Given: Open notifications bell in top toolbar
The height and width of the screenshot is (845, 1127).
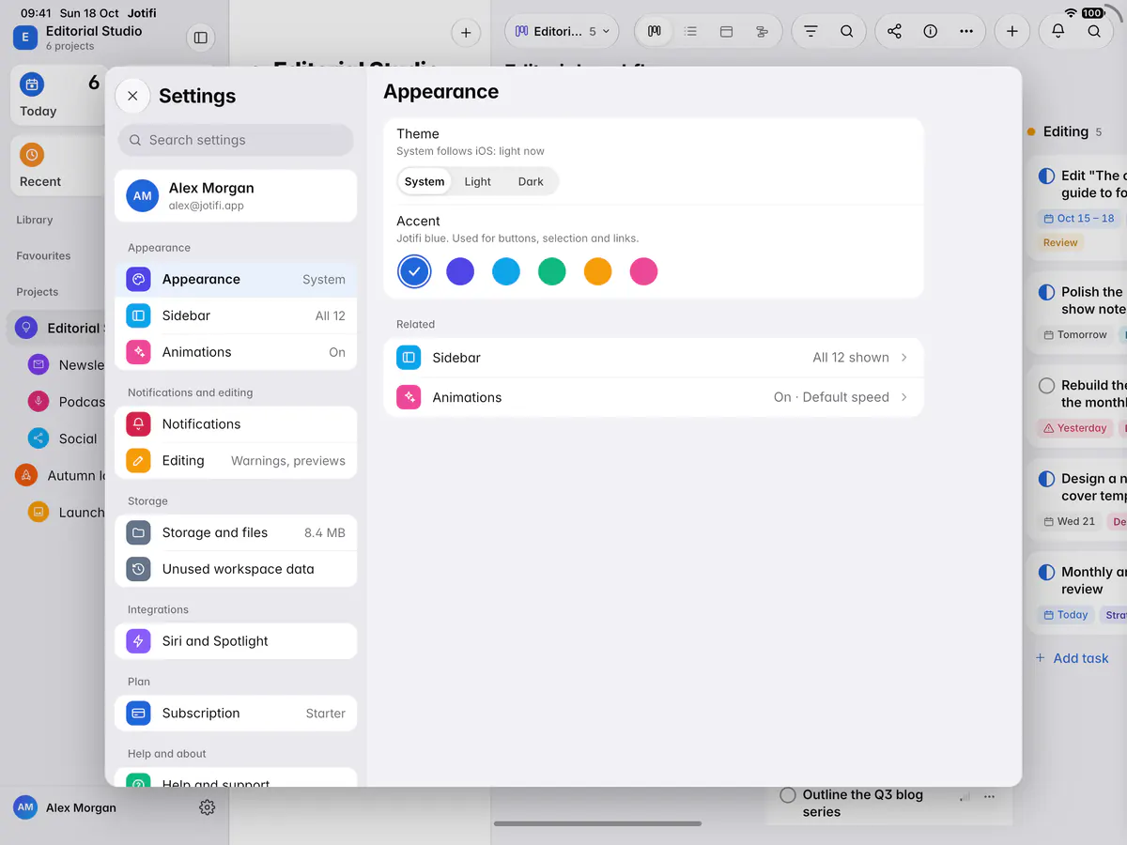Looking at the screenshot, I should (x=1058, y=31).
